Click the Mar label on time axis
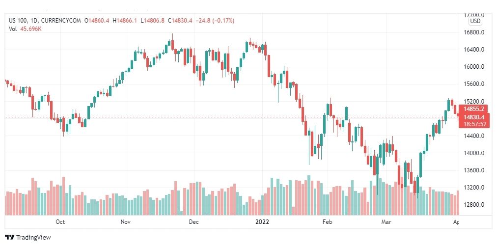Image resolution: width=497 pixels, height=246 pixels. click(387, 222)
